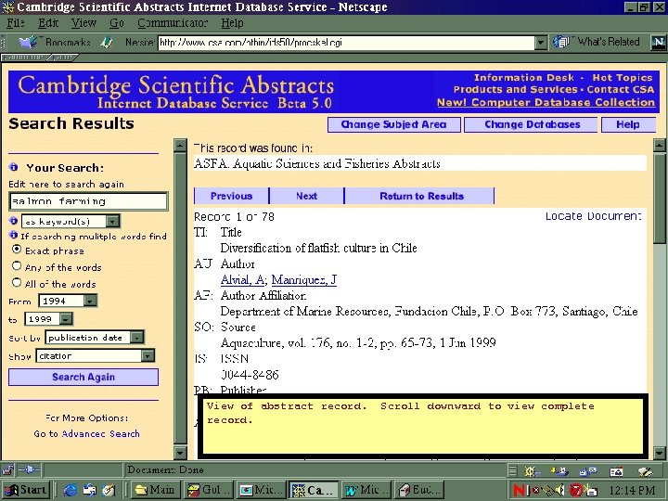
Task: Click the red N tray icon
Action: [x=519, y=491]
